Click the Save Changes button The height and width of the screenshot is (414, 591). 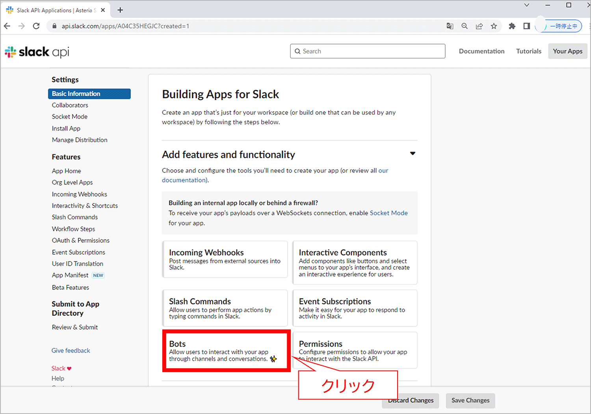tap(470, 401)
